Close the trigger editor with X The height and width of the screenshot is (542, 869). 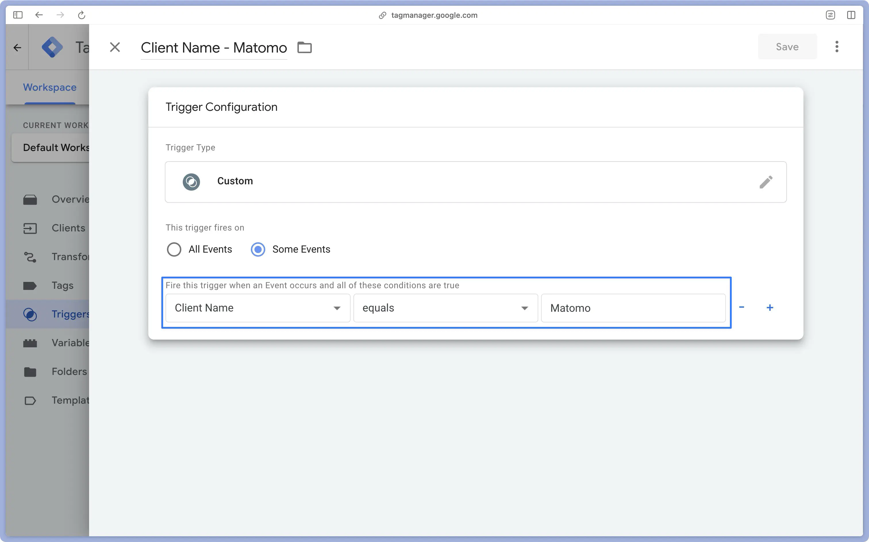click(115, 47)
